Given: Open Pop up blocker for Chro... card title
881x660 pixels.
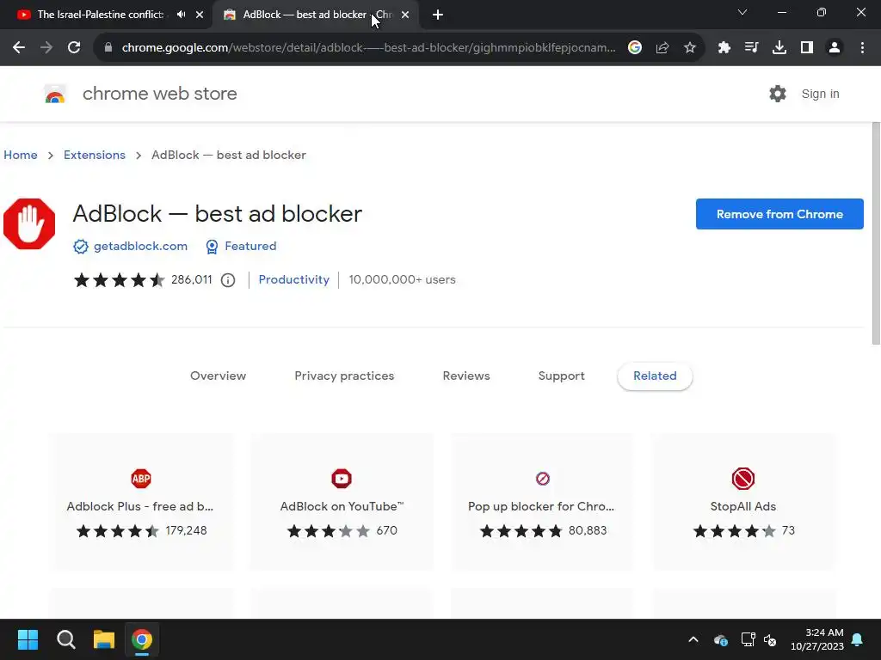Looking at the screenshot, I should pos(541,506).
